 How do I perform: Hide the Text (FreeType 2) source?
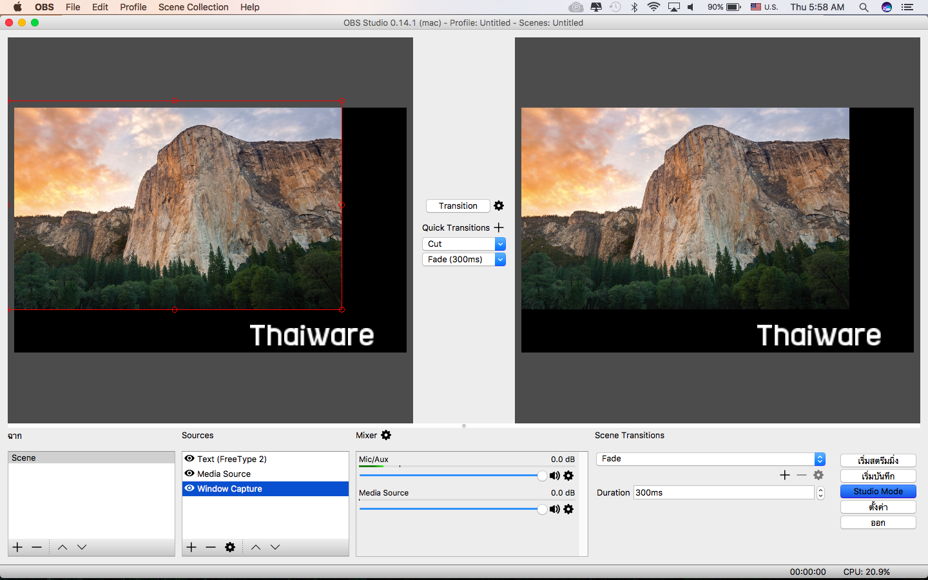pyautogui.click(x=189, y=459)
